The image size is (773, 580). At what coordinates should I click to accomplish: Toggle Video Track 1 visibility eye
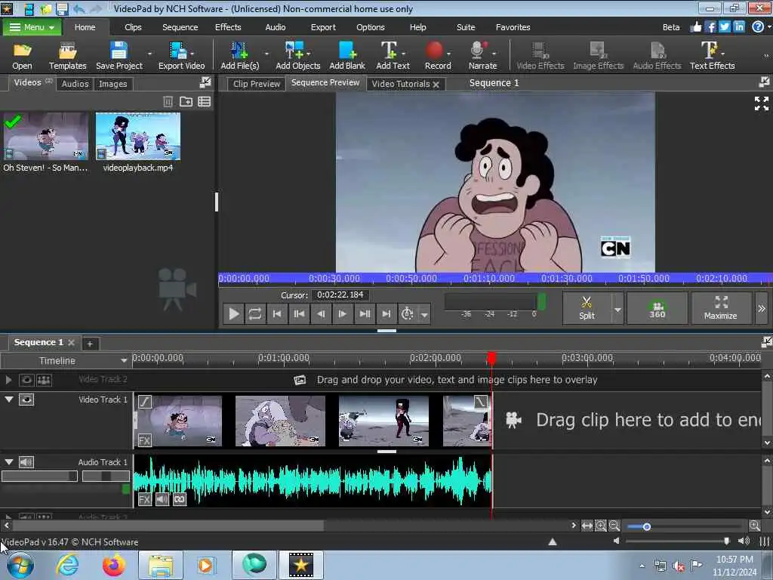26,400
